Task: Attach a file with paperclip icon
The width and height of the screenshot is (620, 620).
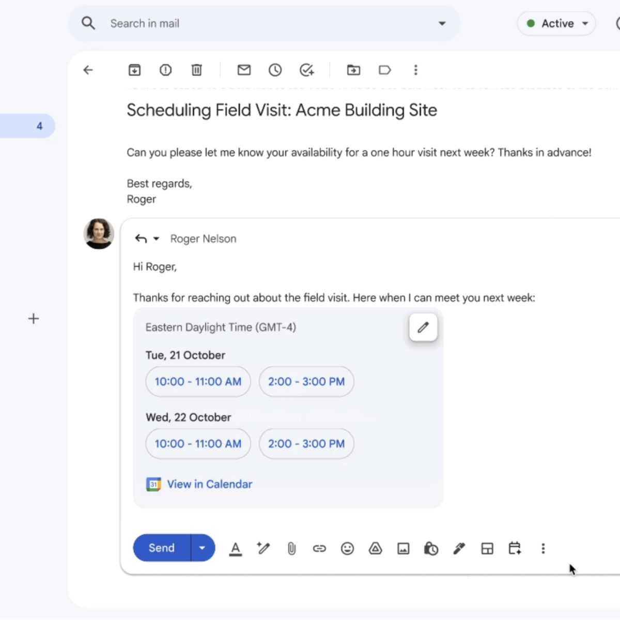Action: coord(291,548)
